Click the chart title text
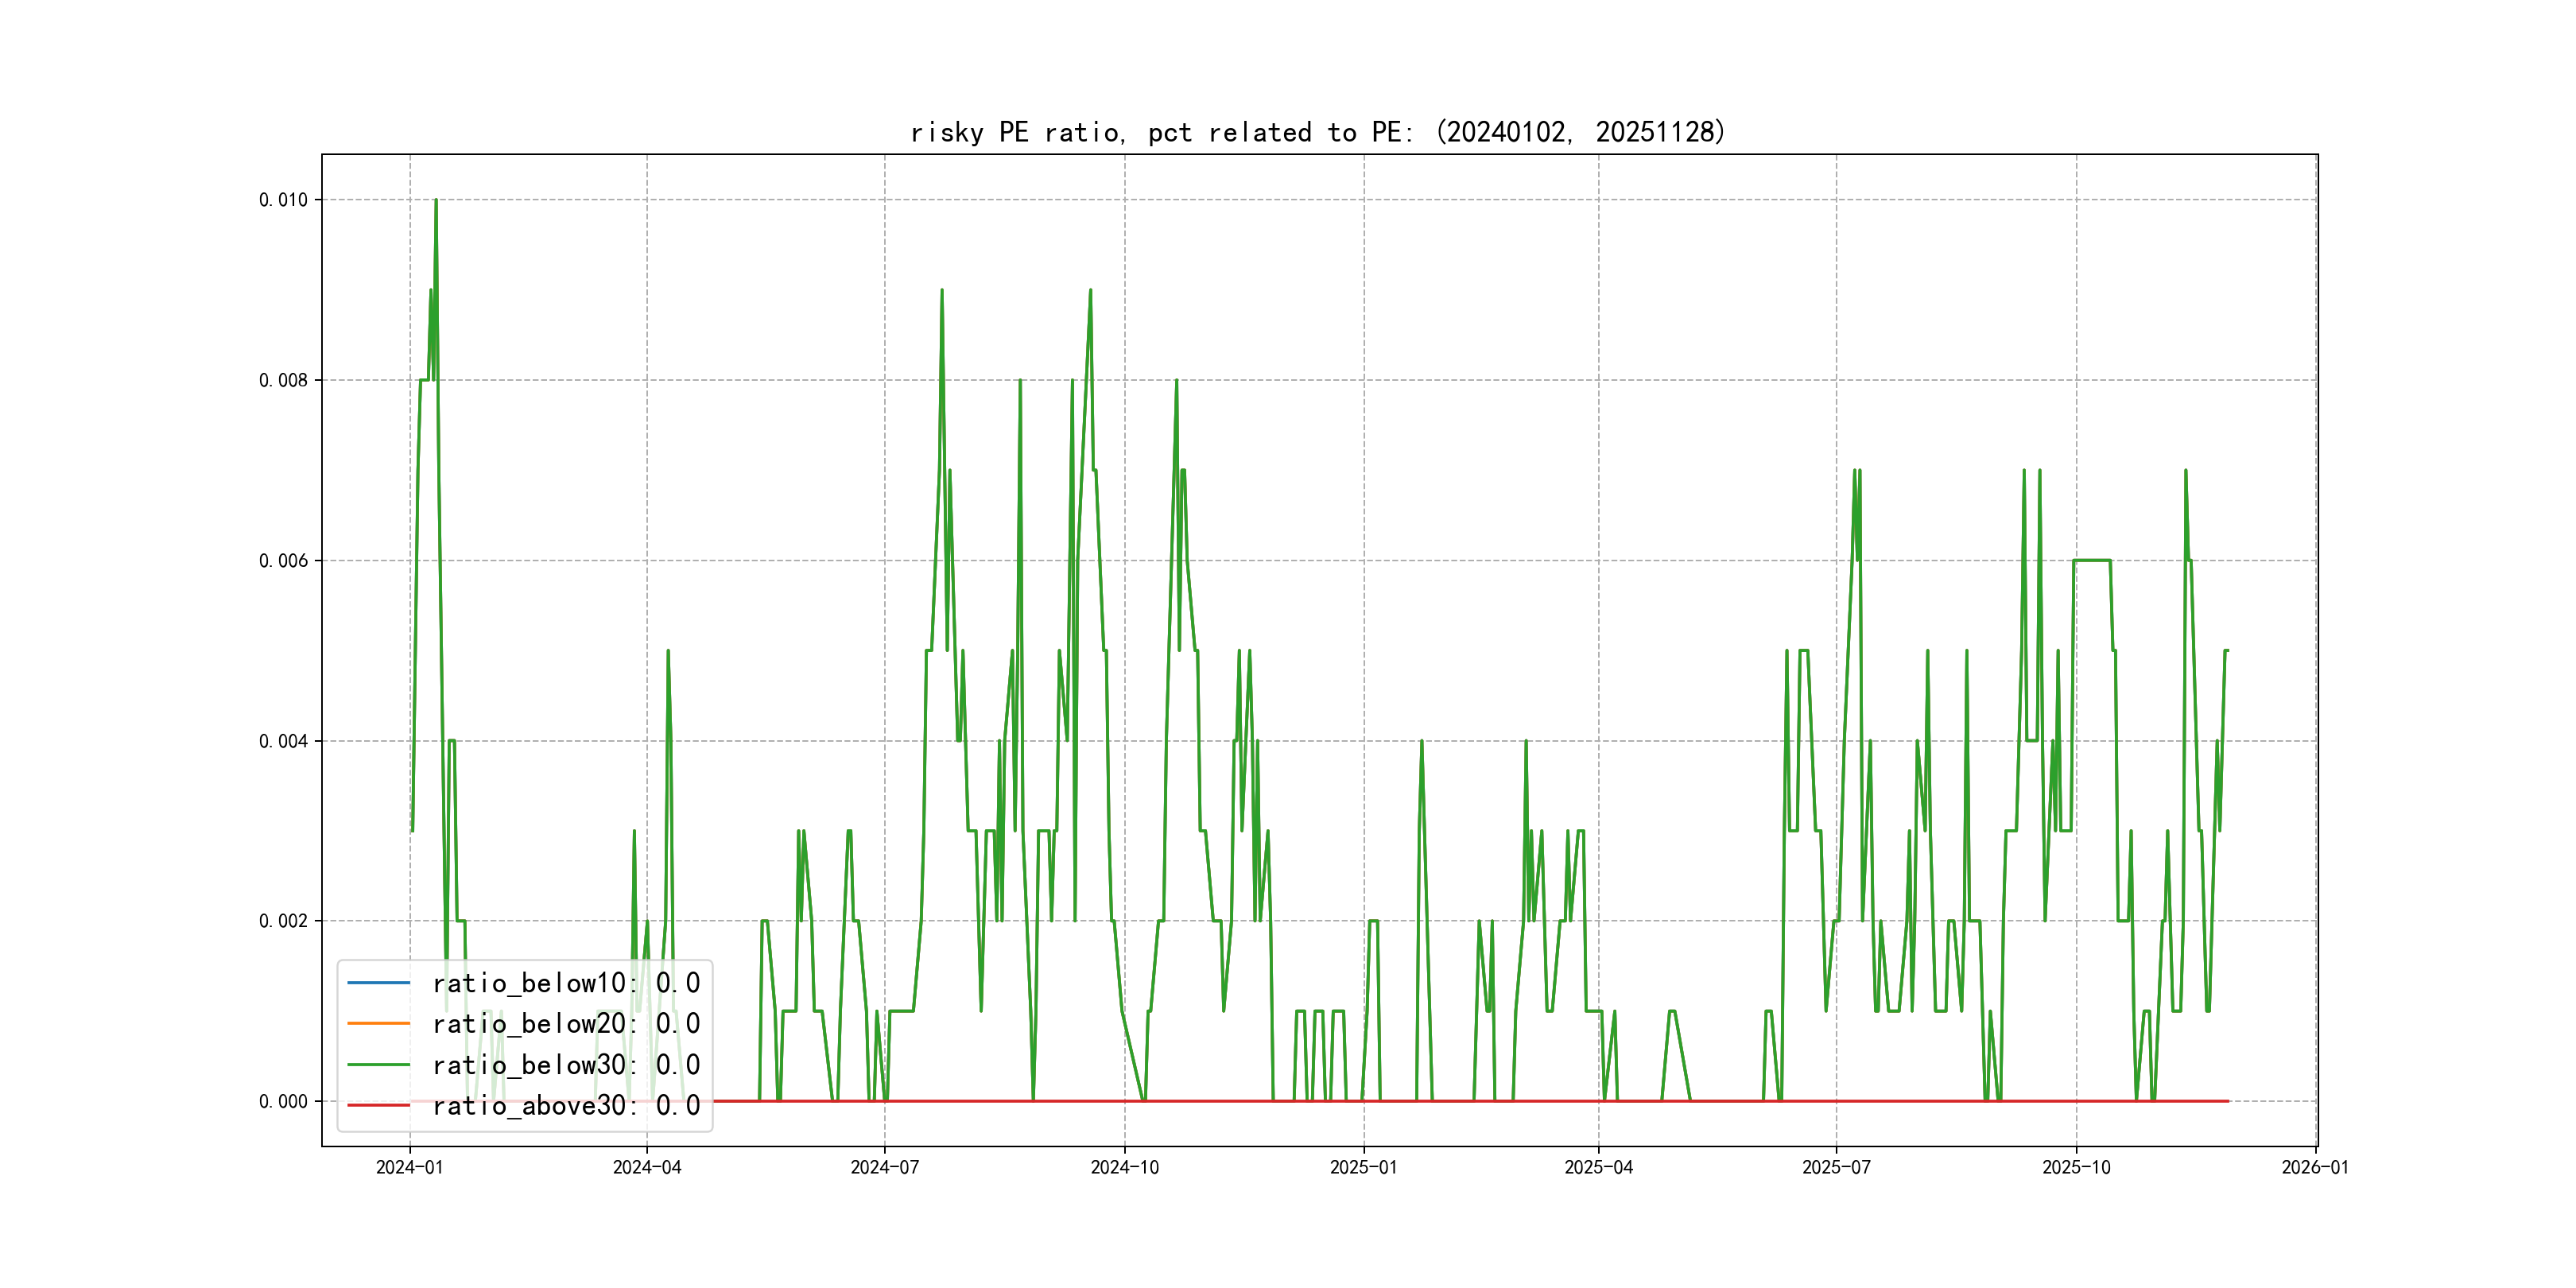 tap(1317, 132)
